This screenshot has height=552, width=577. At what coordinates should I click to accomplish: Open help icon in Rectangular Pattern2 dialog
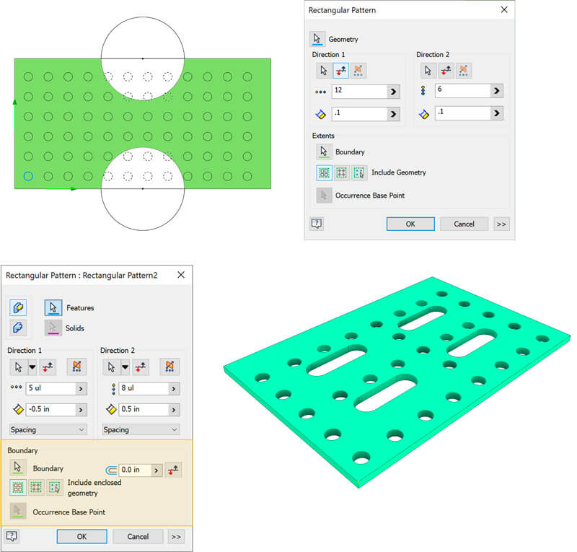(12, 536)
